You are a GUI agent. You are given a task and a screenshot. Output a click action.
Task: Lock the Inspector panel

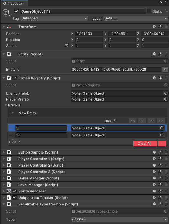161,3
